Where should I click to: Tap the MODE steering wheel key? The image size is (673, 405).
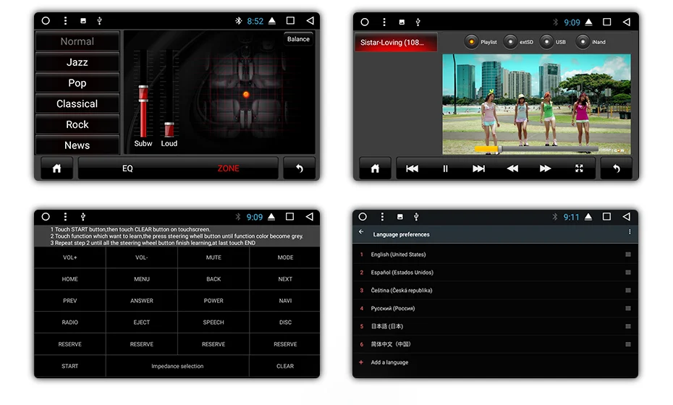tap(285, 257)
